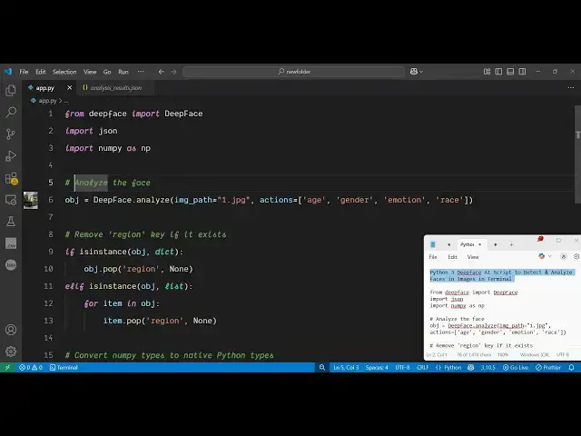The width and height of the screenshot is (581, 436).
Task: Go forward with the navigation arrow
Action: tap(173, 72)
